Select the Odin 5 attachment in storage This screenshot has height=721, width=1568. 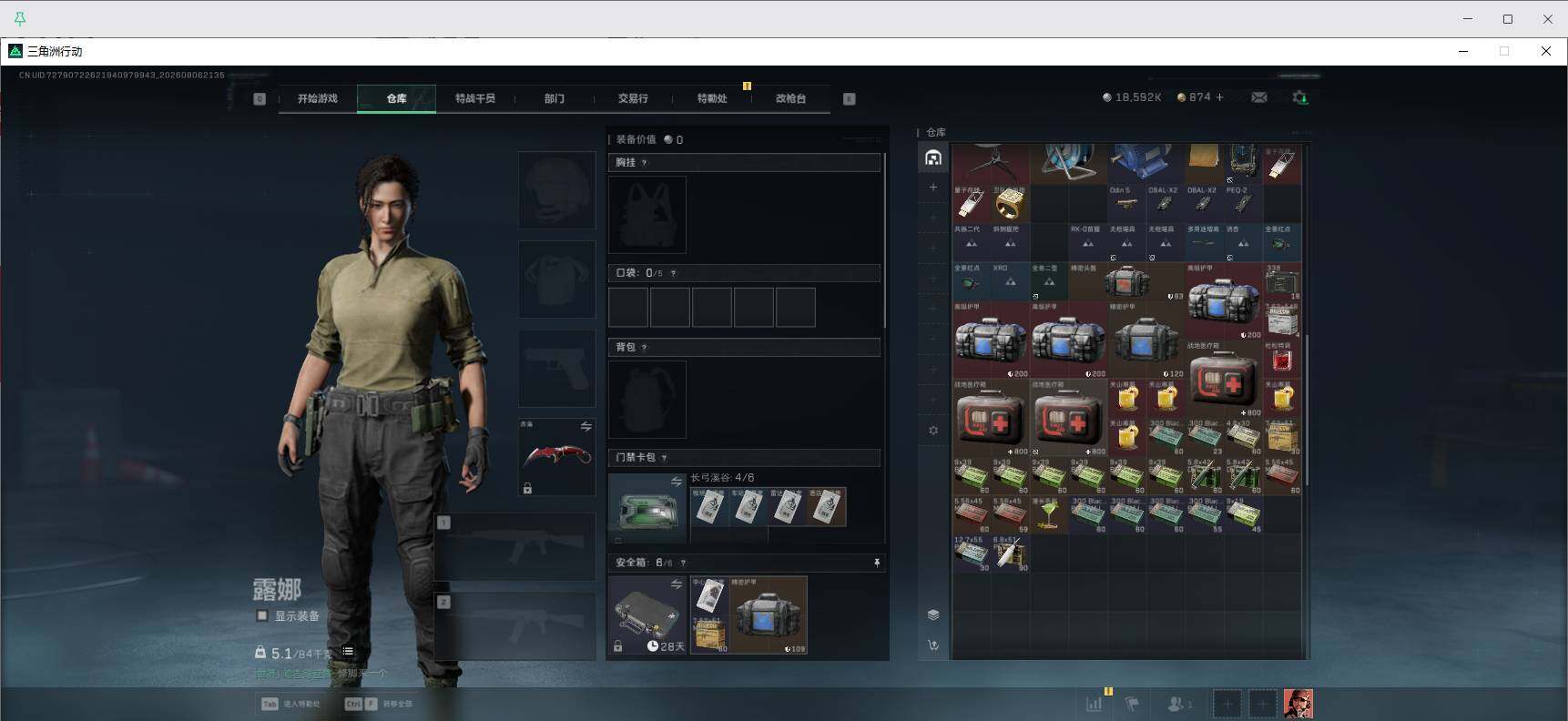pyautogui.click(x=1126, y=203)
